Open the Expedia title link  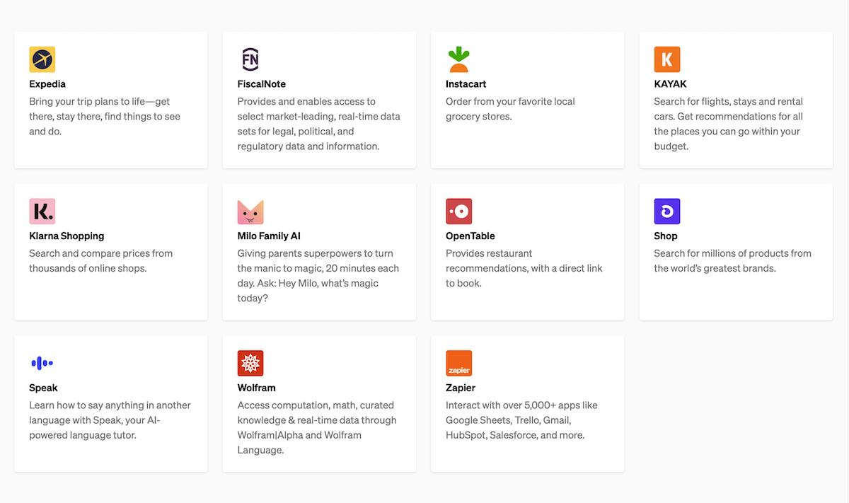(x=47, y=84)
